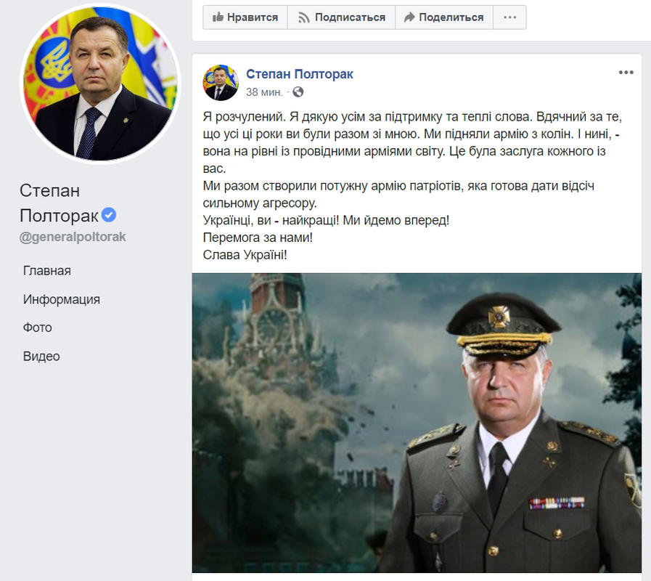Open the small post author avatar
The width and height of the screenshot is (651, 581).
[x=221, y=83]
